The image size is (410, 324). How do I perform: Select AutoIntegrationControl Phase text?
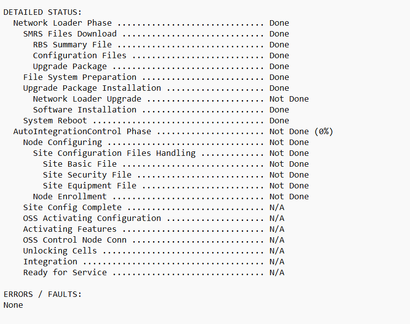click(x=82, y=132)
